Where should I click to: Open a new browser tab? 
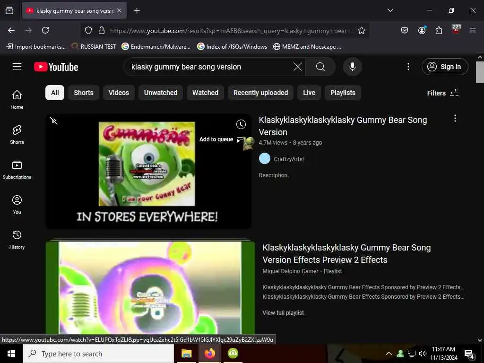pyautogui.click(x=137, y=11)
